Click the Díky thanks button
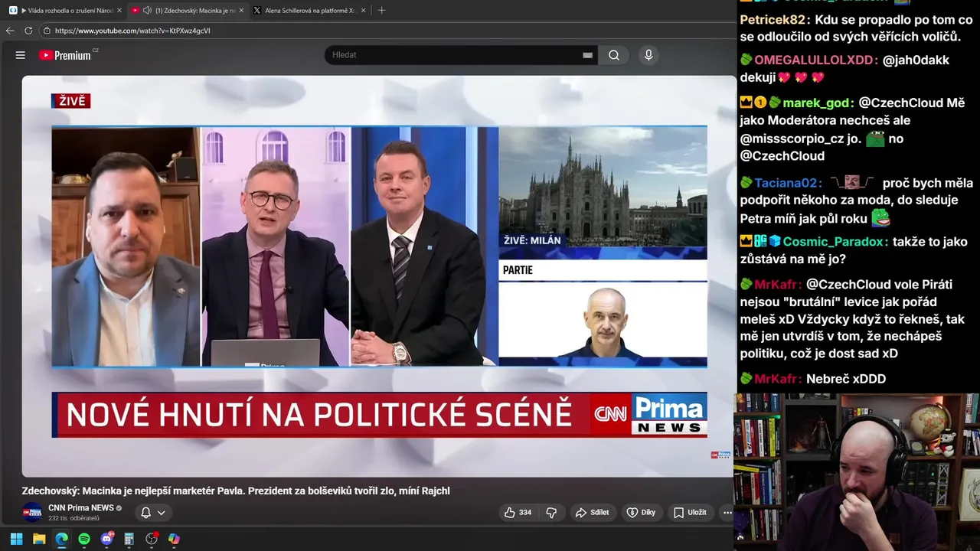The width and height of the screenshot is (980, 551). pos(641,513)
